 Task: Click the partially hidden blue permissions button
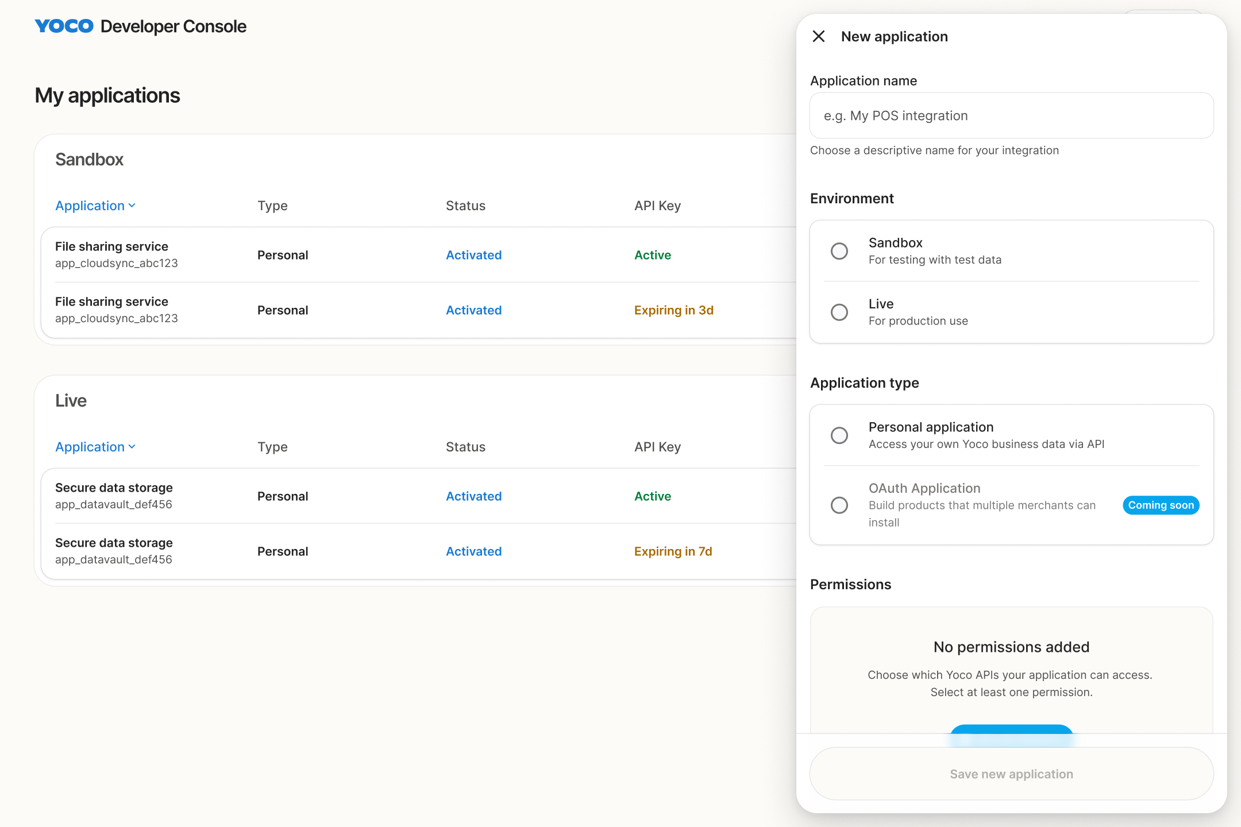coord(1011,729)
